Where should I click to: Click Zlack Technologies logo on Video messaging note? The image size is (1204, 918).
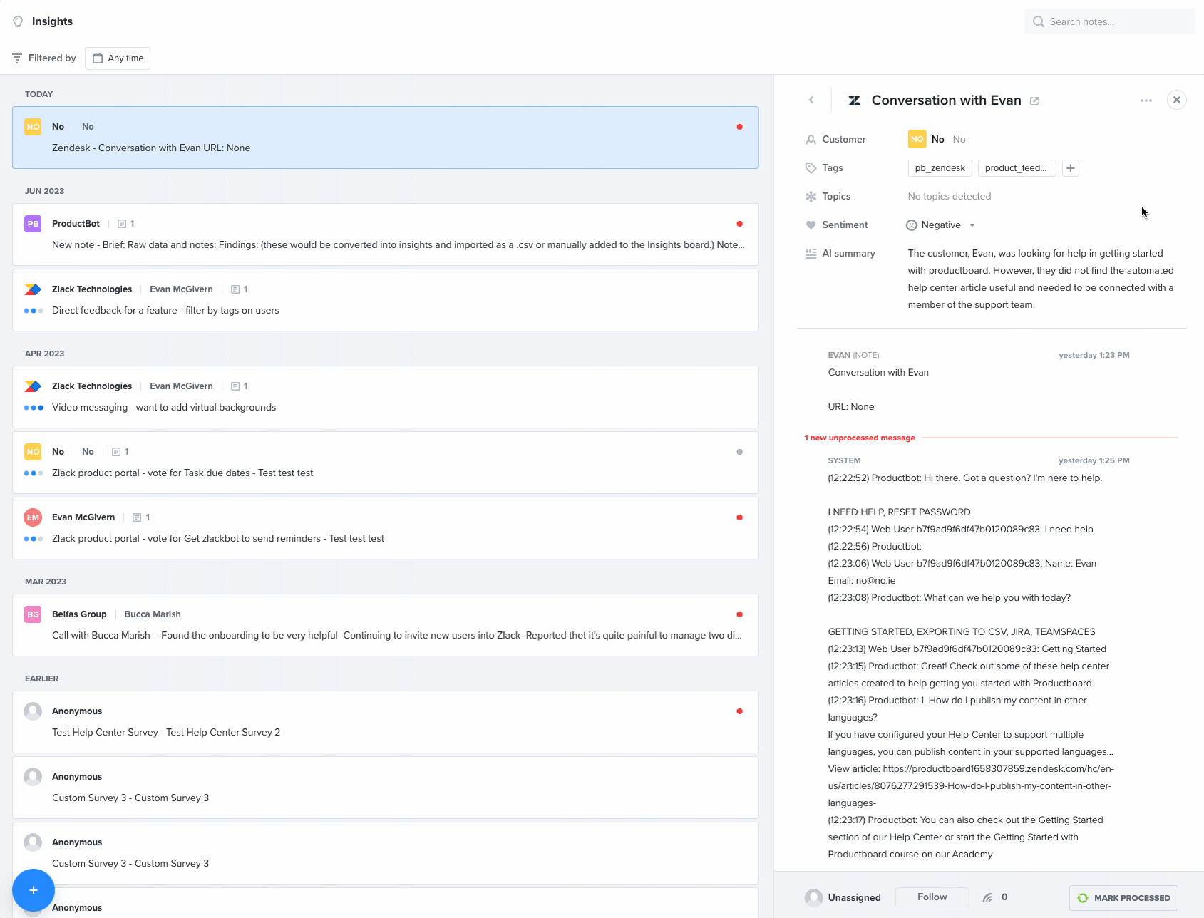(33, 386)
